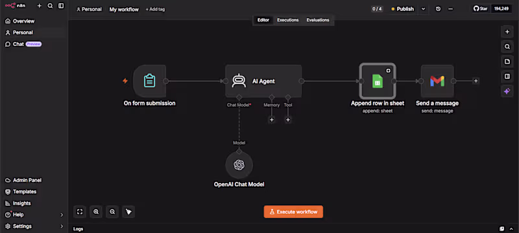
Task: Select the On form submission node
Action: (149, 81)
